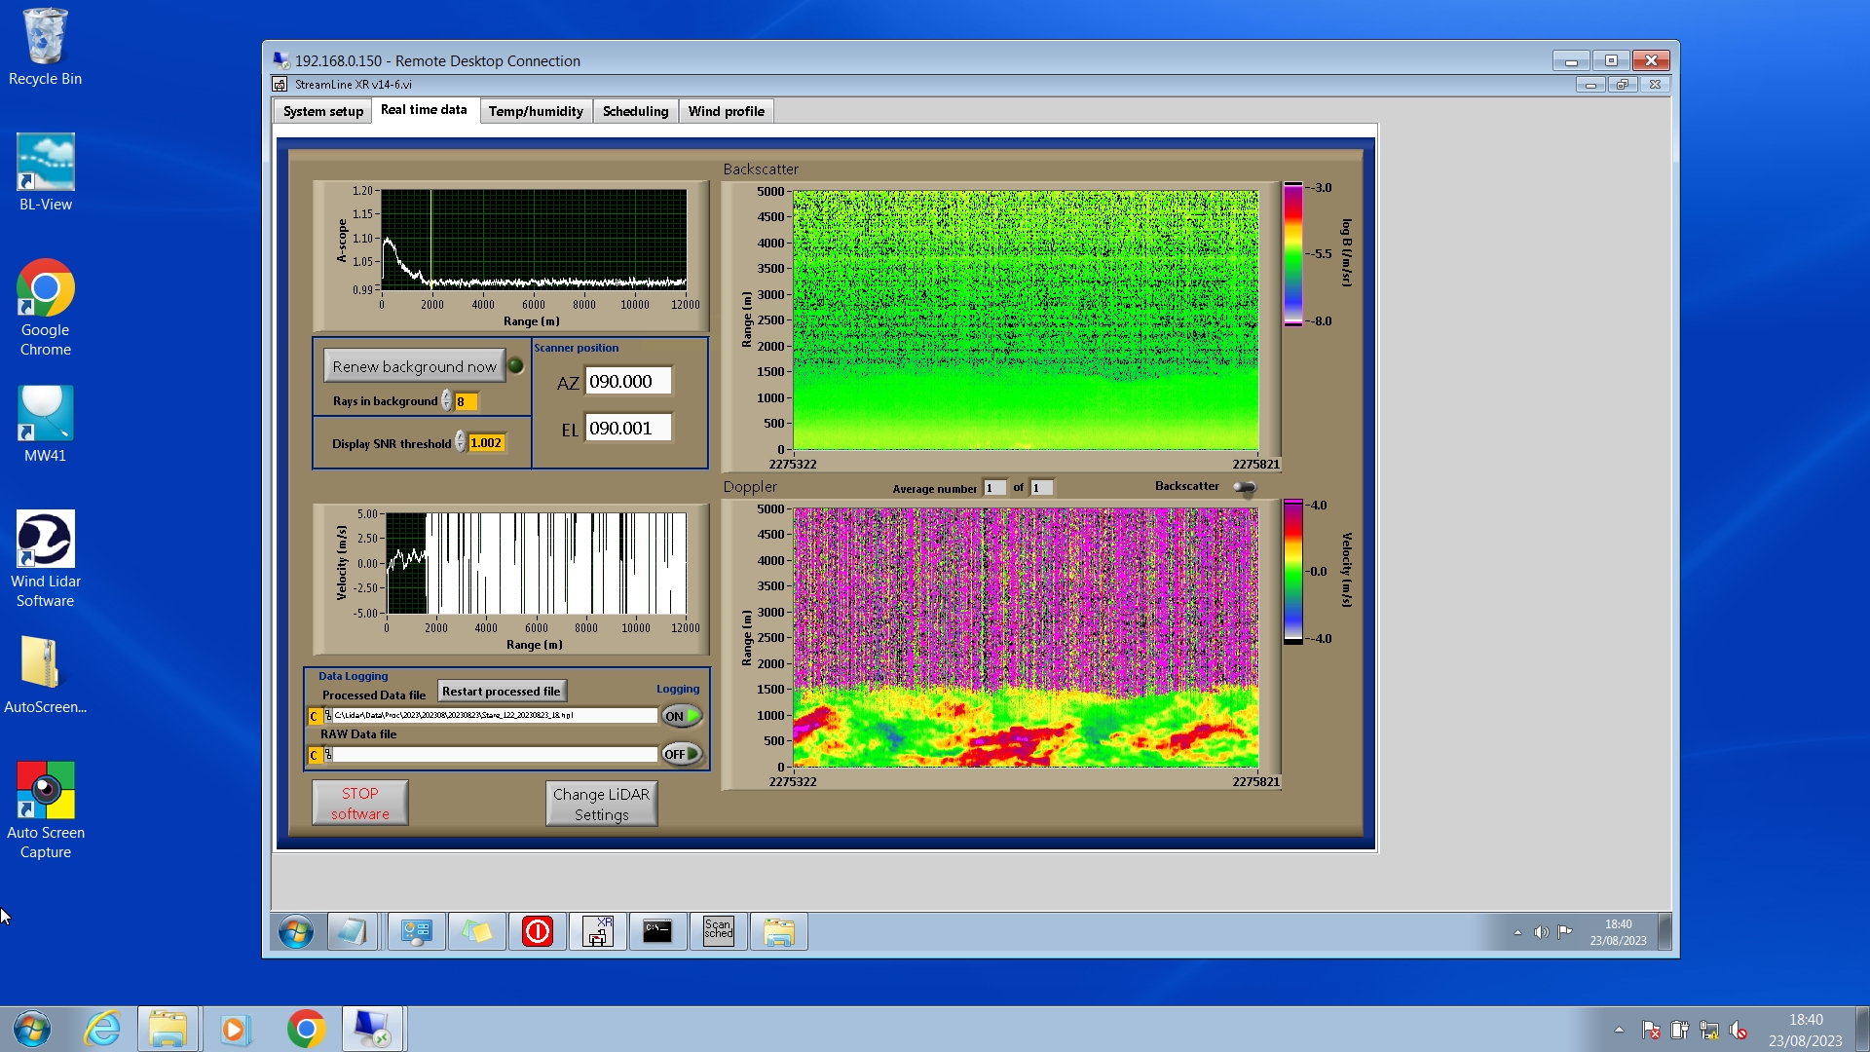Viewport: 1870px width, 1052px height.
Task: Toggle RAW Data file logging OFF switch
Action: pyautogui.click(x=682, y=754)
